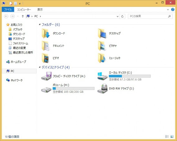Image resolution: width=177 pixels, height=141 pixels.
Task: Click the C: drive capacity bar
Action: (129, 76)
